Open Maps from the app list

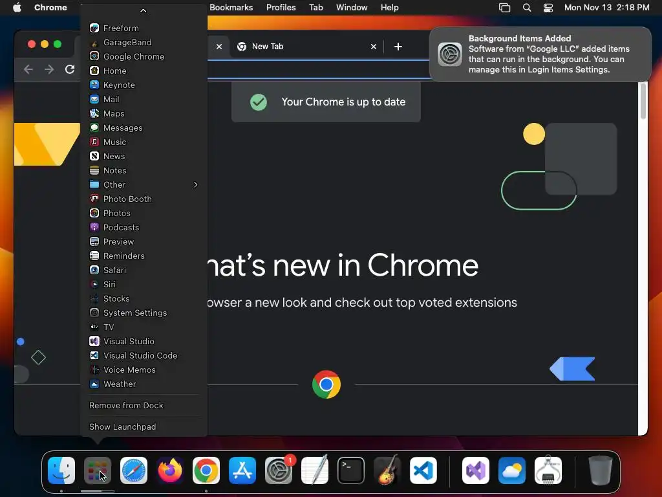pyautogui.click(x=144, y=113)
